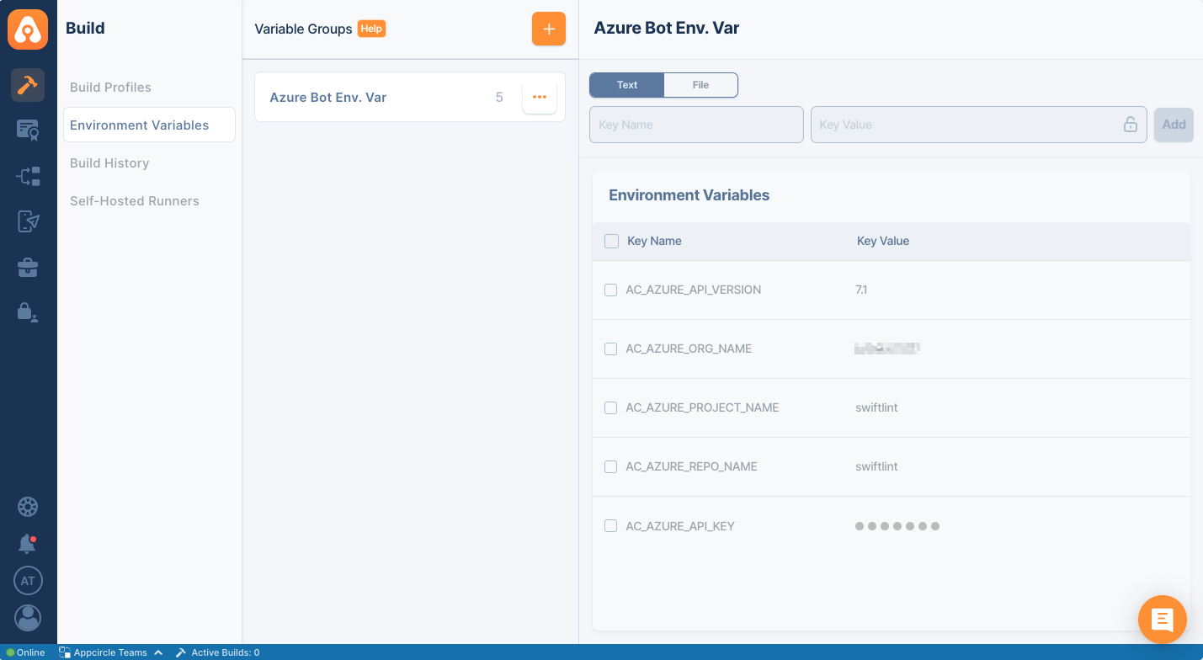Click the Appcircle logo icon
The image size is (1203, 660).
(x=28, y=29)
